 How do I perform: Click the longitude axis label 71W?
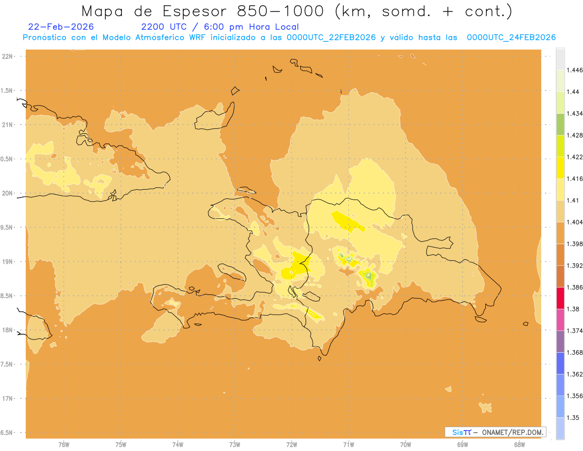(x=348, y=444)
